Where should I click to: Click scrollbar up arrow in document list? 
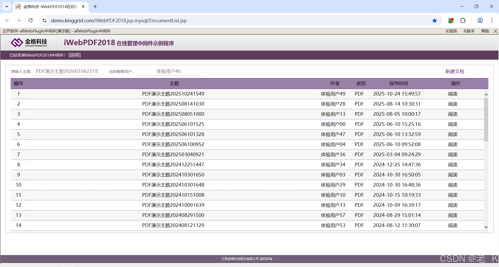486,94
